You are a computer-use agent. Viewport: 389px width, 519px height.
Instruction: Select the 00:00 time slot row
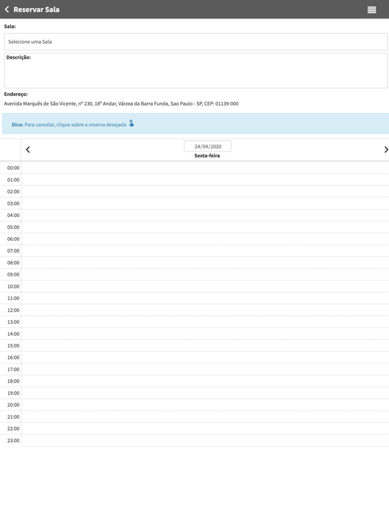pyautogui.click(x=205, y=168)
